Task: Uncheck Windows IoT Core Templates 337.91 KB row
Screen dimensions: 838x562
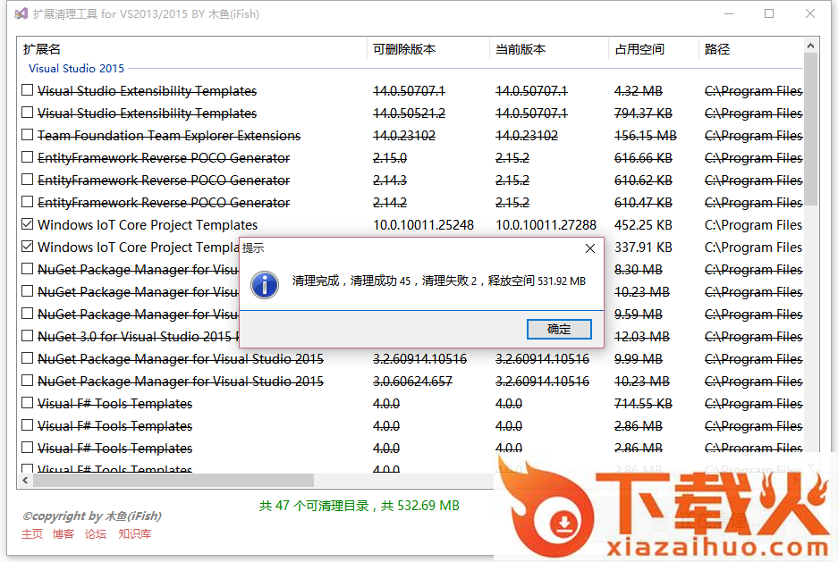Action: point(27,247)
